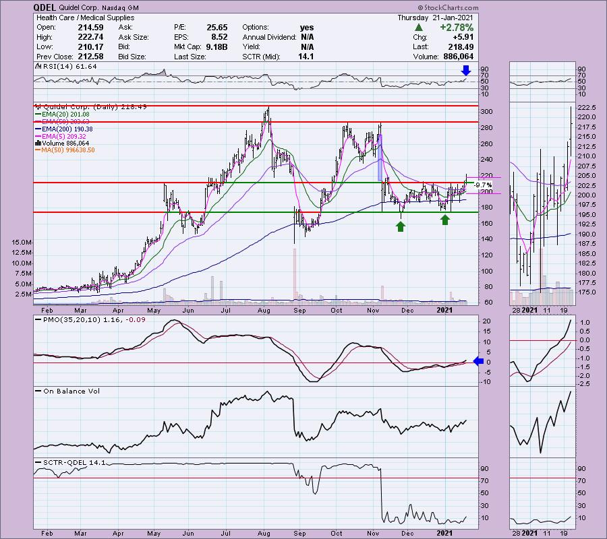Click the SCTR-QDEL 14.1 panel label
The height and width of the screenshot is (539, 607).
pos(74,462)
